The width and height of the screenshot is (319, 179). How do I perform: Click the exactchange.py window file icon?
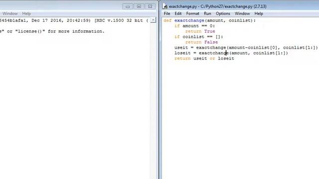click(165, 6)
